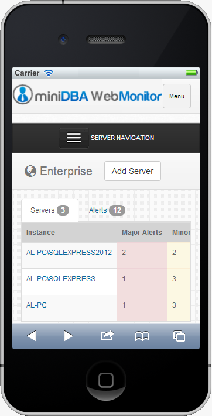Go back with browser back arrow
The width and height of the screenshot is (212, 416).
coord(31,336)
